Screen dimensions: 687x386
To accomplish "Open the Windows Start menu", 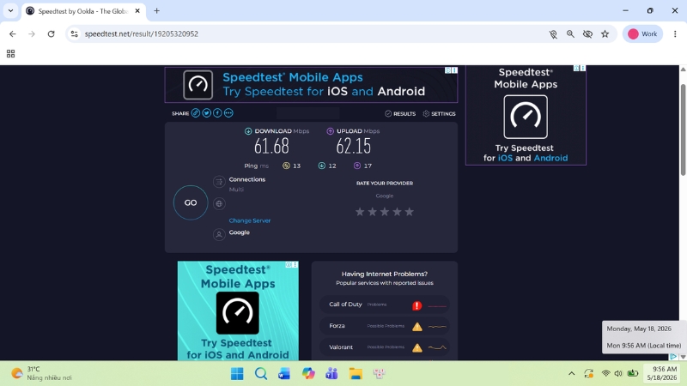I will tap(237, 373).
